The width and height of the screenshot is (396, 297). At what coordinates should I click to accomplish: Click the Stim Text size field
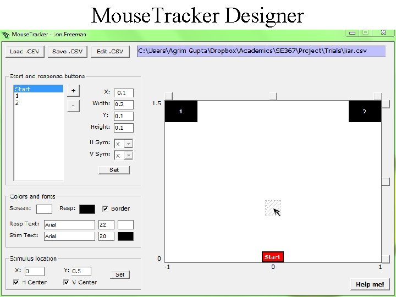[106, 237]
